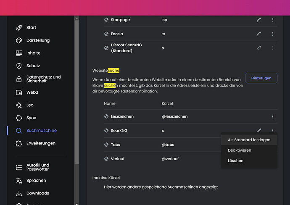The height and width of the screenshot is (205, 290).
Task: Click the @lesezeichen shortcut text
Action: [x=174, y=116]
